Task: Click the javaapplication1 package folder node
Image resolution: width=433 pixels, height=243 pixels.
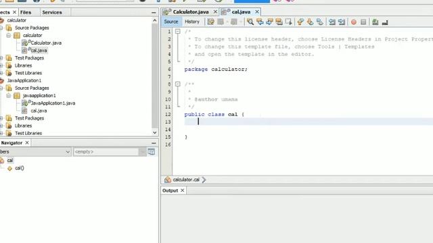Action: pos(39,95)
